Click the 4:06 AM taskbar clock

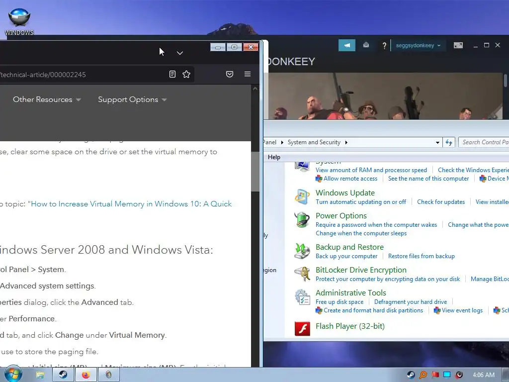[x=484, y=375]
